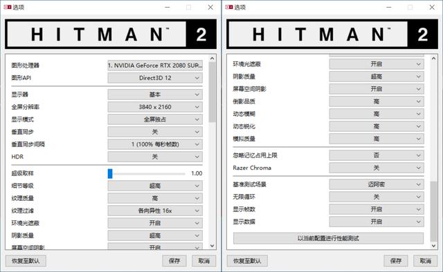Close the right 选项 window
The image size is (443, 272).
(432, 8)
